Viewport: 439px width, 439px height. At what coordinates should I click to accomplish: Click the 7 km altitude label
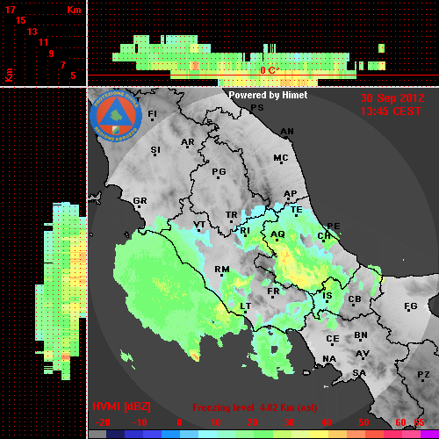point(62,65)
